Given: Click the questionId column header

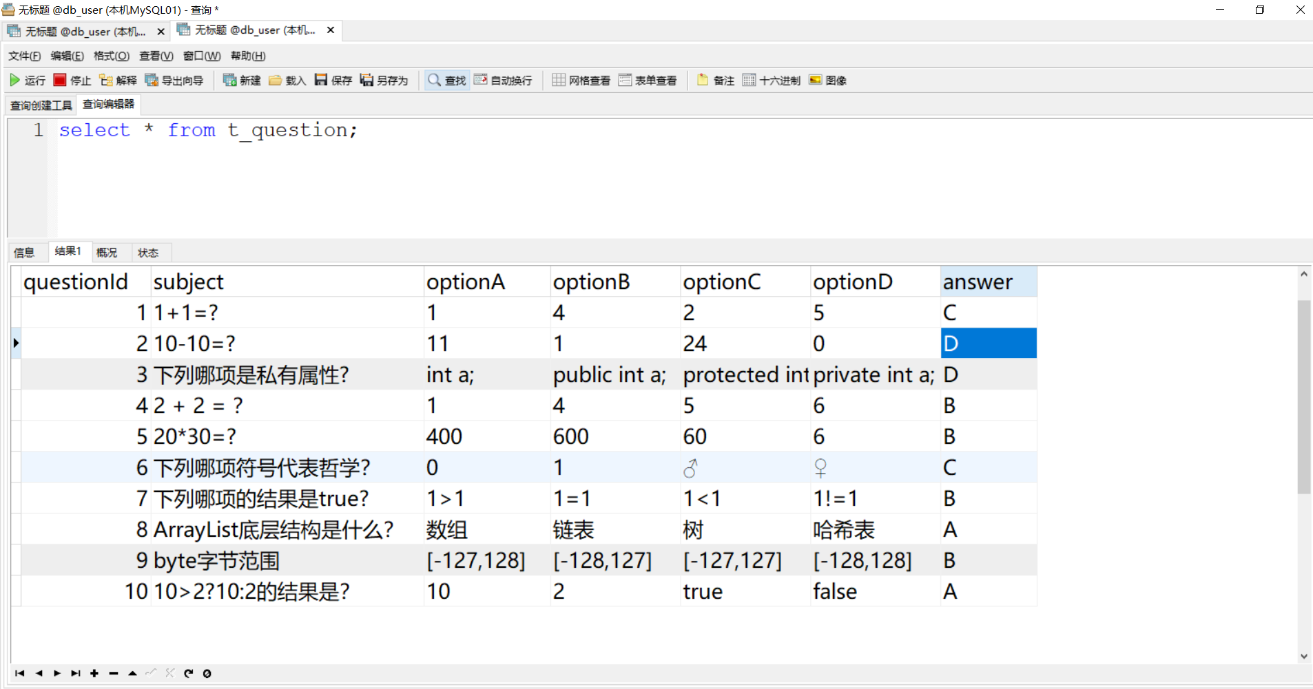Looking at the screenshot, I should pos(85,282).
